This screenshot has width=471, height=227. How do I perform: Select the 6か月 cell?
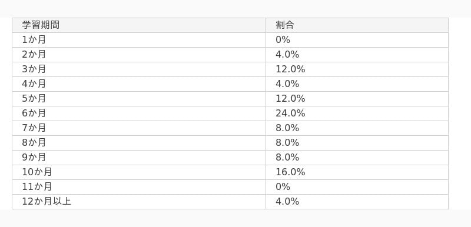(139, 113)
